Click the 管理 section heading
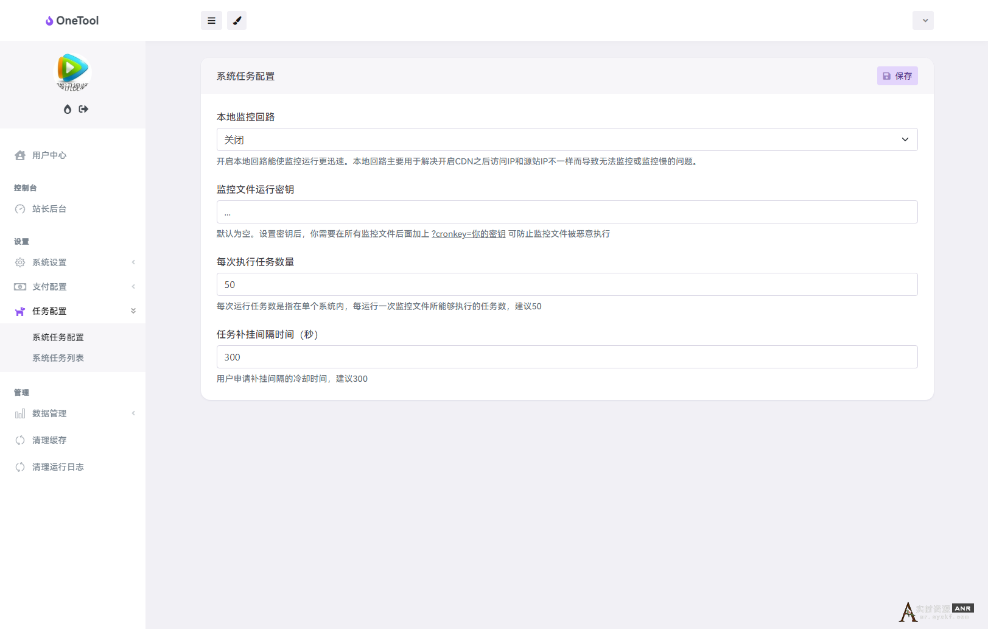The height and width of the screenshot is (629, 988). (x=21, y=393)
